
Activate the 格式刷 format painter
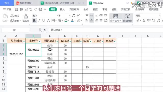(x=26, y=18)
